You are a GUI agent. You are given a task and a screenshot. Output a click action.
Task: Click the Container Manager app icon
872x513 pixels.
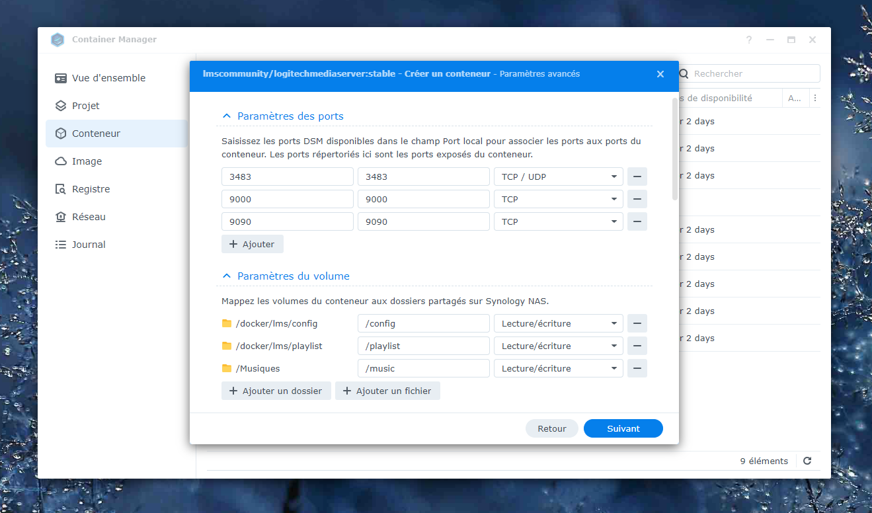pyautogui.click(x=58, y=40)
